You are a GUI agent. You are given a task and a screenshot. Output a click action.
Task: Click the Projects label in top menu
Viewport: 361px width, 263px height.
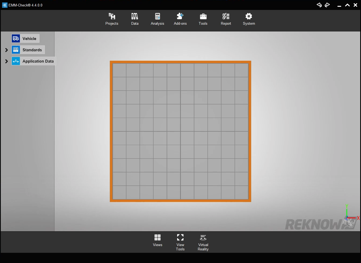[x=112, y=24]
